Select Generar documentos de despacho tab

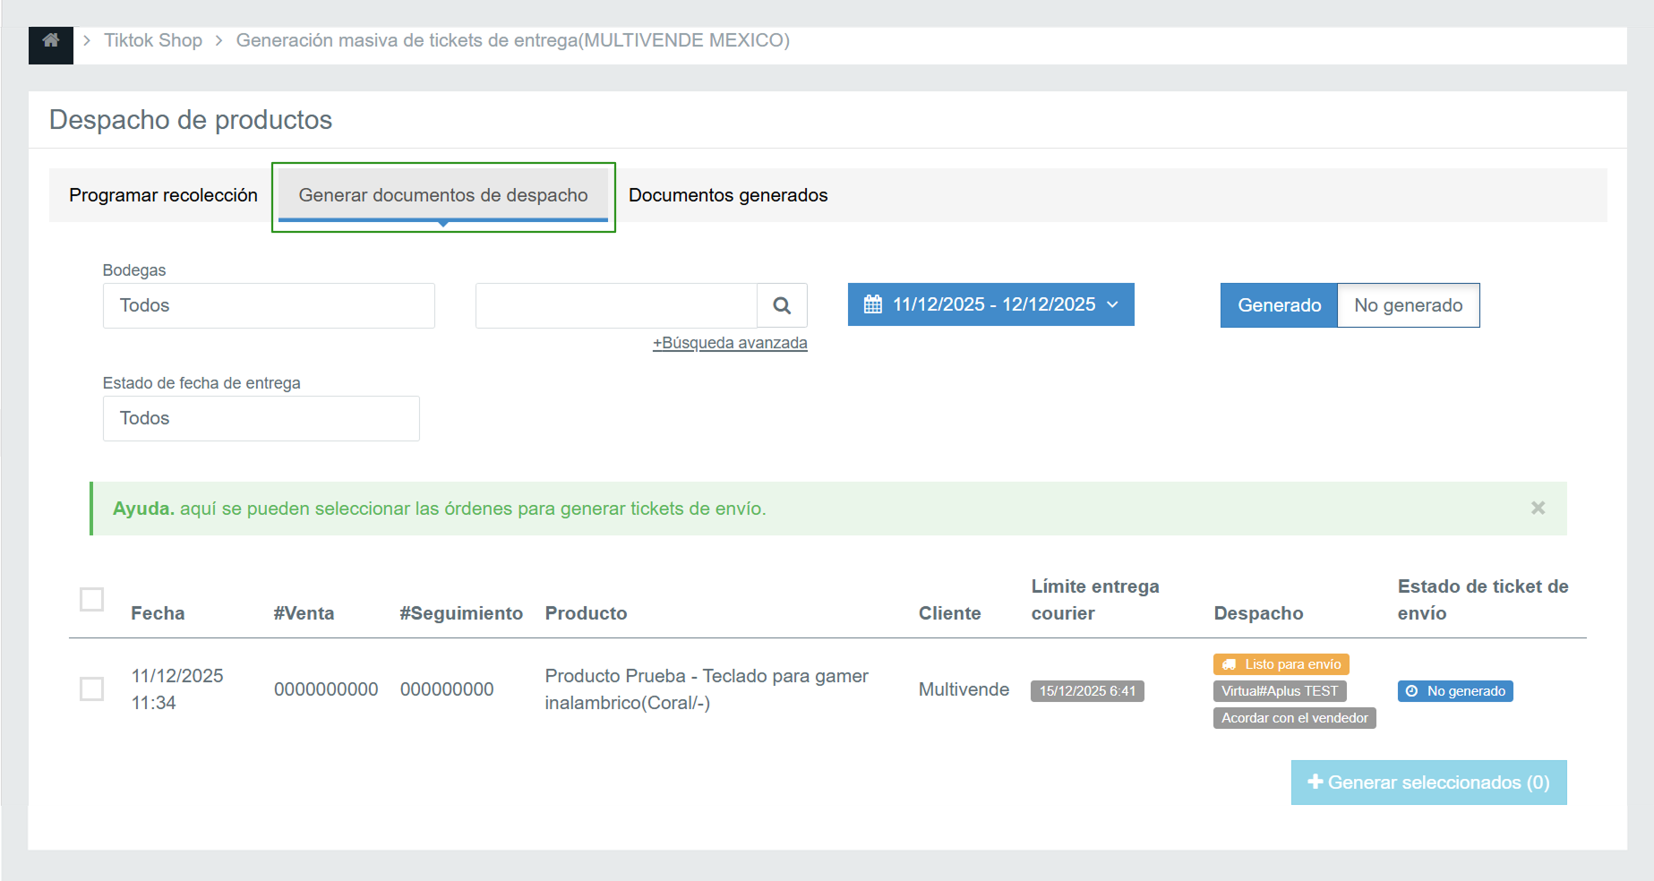[443, 195]
